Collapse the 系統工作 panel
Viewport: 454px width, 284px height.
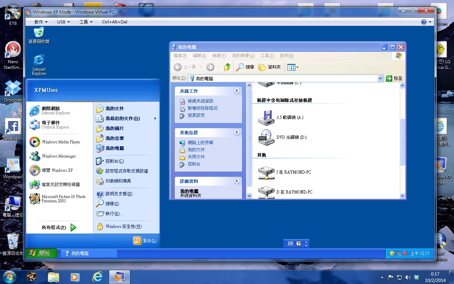tap(237, 91)
